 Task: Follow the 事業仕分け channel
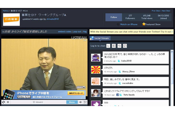click(x=114, y=17)
